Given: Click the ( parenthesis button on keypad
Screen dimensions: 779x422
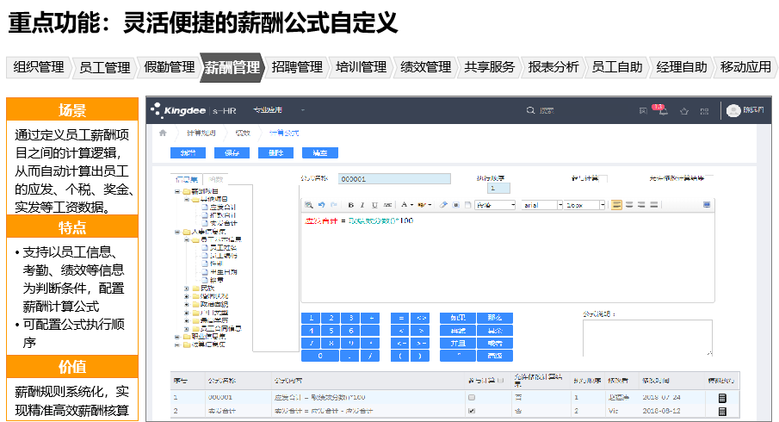Looking at the screenshot, I should pos(400,356).
